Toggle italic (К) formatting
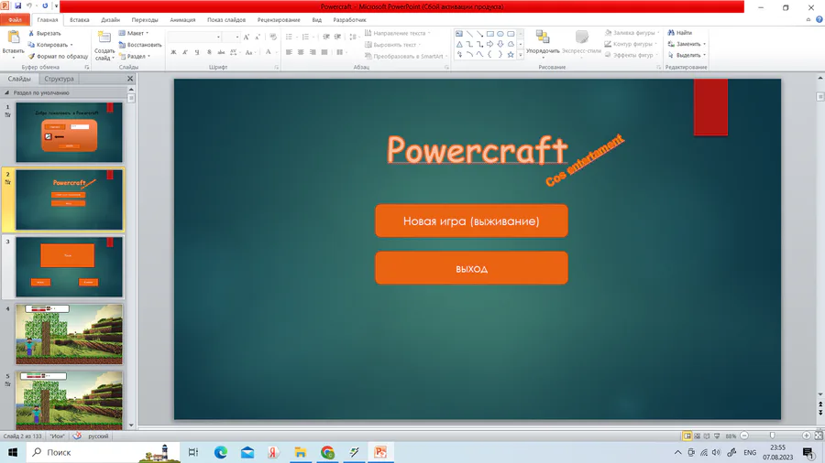 (184, 52)
